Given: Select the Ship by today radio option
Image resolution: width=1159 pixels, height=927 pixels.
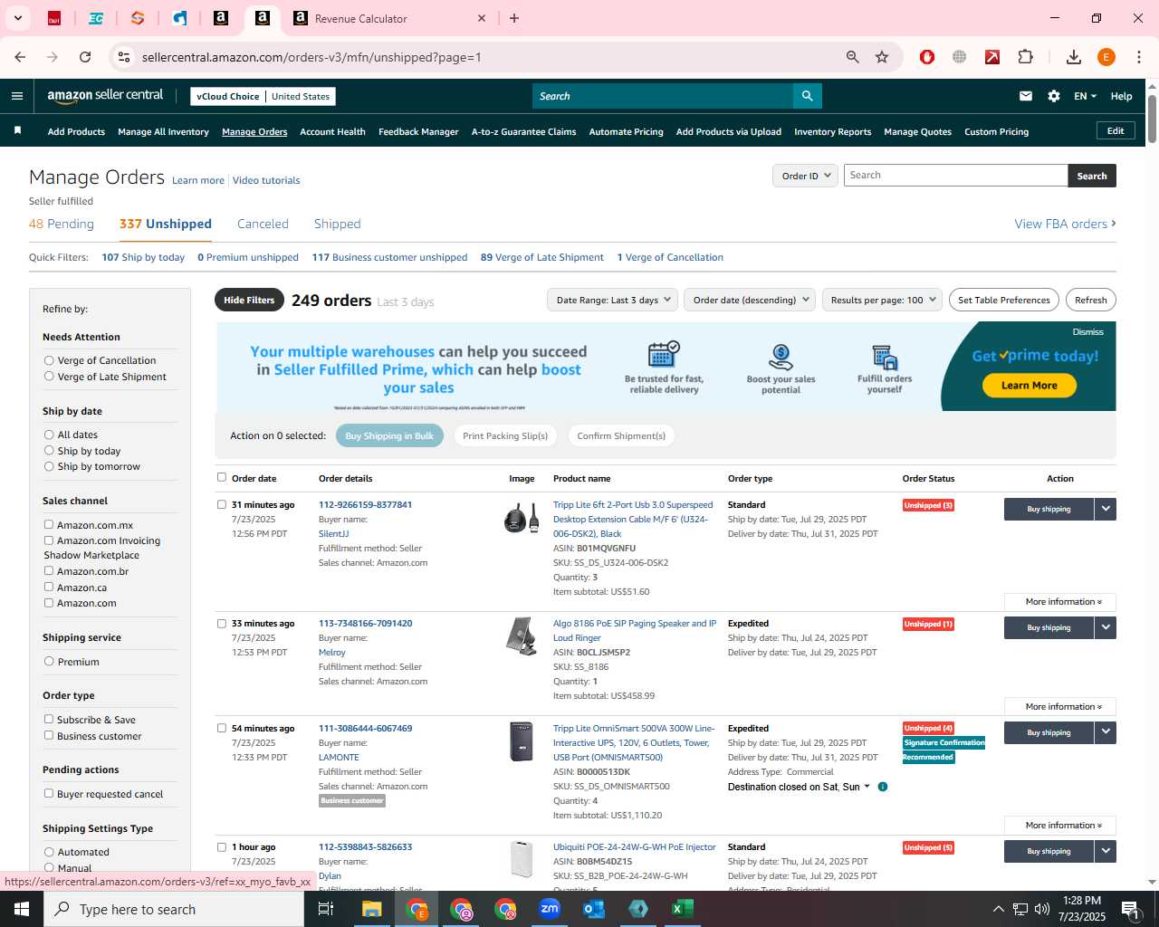Looking at the screenshot, I should (49, 450).
